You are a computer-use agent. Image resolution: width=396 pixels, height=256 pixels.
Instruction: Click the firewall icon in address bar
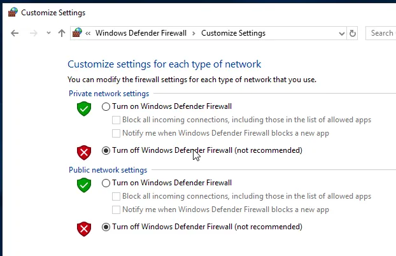click(77, 33)
